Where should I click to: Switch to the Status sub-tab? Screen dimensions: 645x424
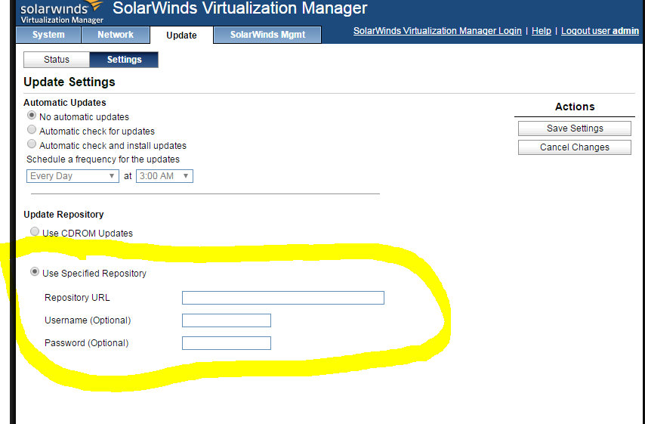[57, 60]
